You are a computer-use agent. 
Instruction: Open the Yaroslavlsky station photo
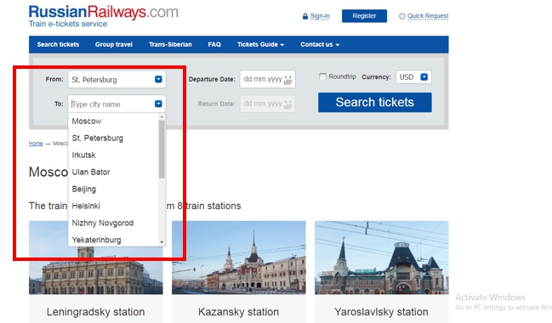click(x=382, y=258)
